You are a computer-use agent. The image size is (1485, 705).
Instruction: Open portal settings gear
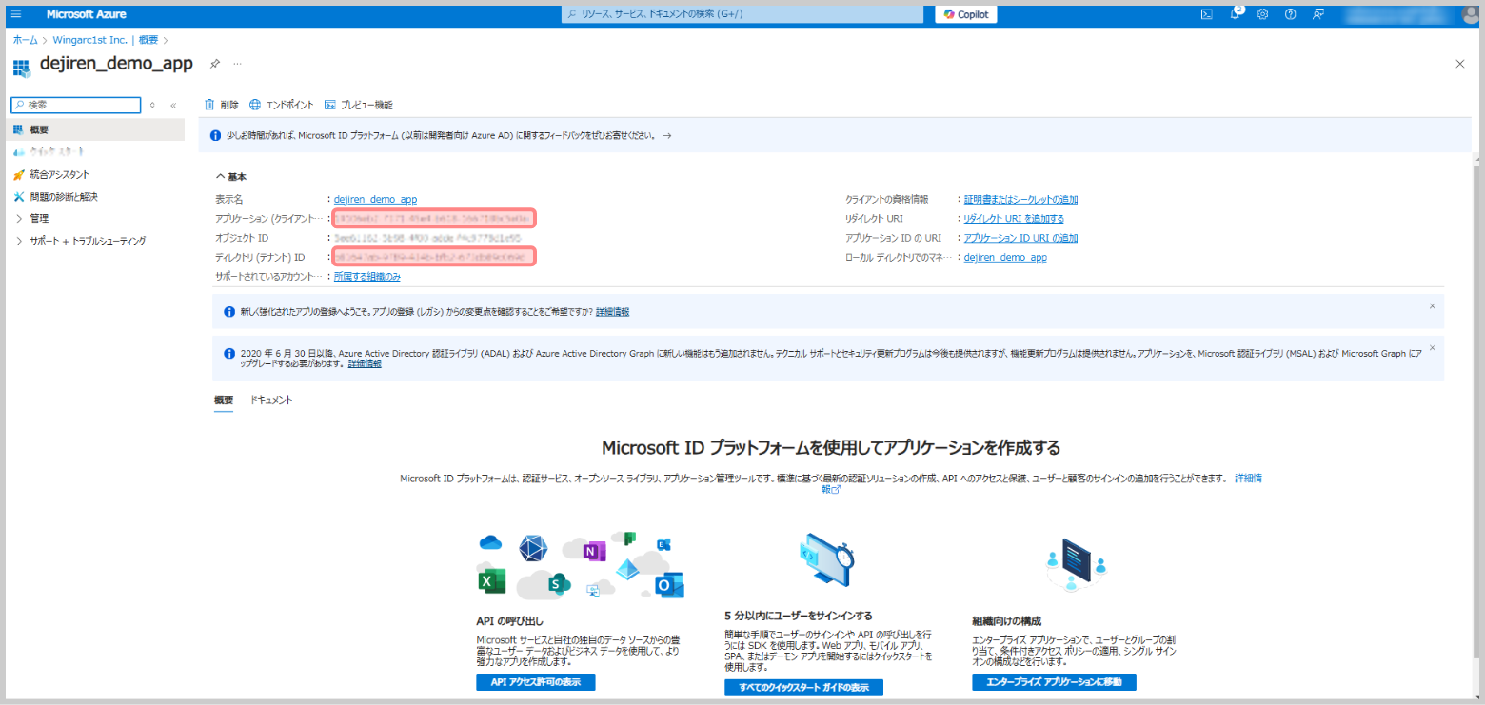tap(1262, 14)
